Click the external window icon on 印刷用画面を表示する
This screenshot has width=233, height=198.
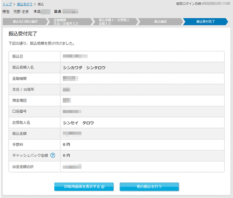point(101,187)
